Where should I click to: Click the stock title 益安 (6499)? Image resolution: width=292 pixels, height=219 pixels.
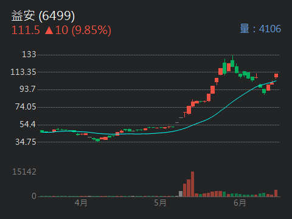coord(43,16)
